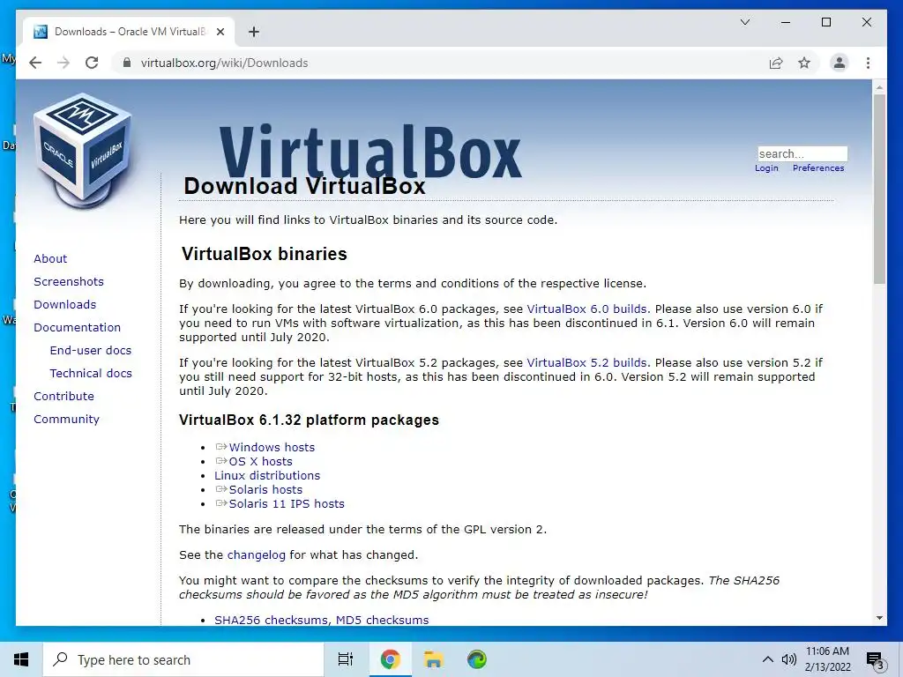Image resolution: width=903 pixels, height=677 pixels.
Task: Open the taskbar clock and date
Action: pyautogui.click(x=827, y=659)
